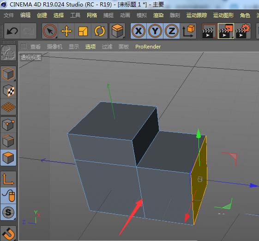Open the 工具 menu

[x=75, y=15]
